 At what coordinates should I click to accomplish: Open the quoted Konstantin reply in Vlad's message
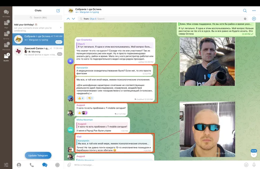[x=114, y=142]
